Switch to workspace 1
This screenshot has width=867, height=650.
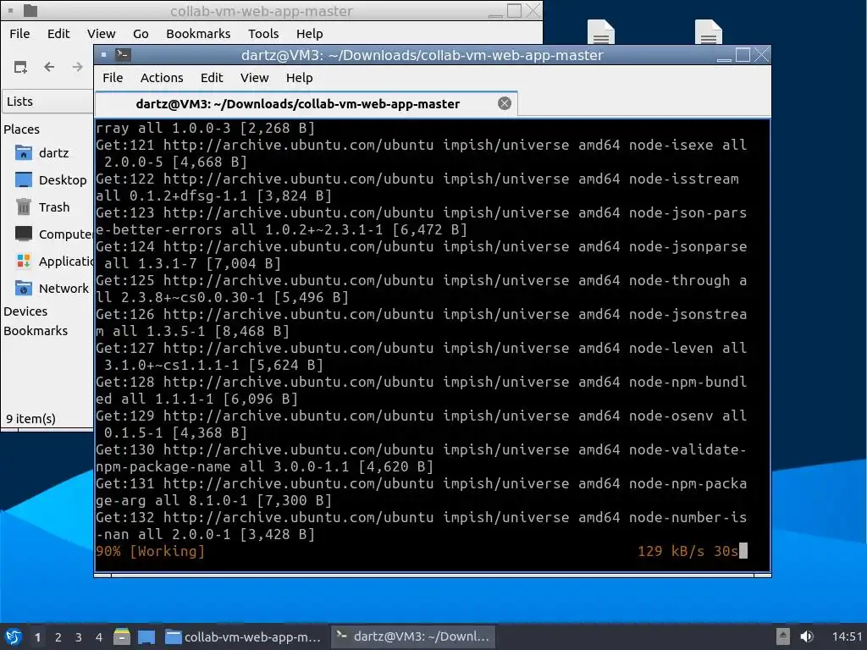pos(37,637)
